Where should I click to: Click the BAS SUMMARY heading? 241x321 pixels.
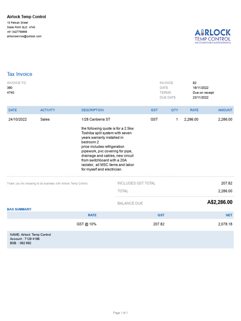19,209
